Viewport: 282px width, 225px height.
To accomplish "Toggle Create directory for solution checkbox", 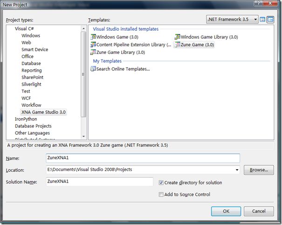I will tap(161, 183).
